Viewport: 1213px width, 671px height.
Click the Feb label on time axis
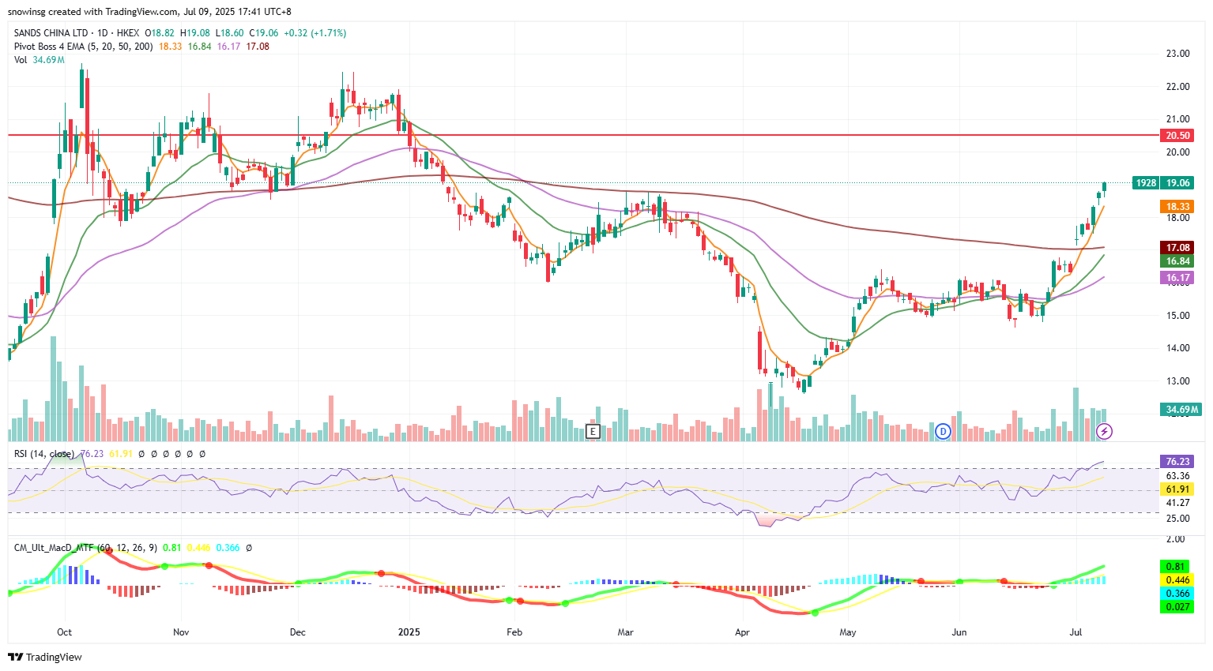514,632
